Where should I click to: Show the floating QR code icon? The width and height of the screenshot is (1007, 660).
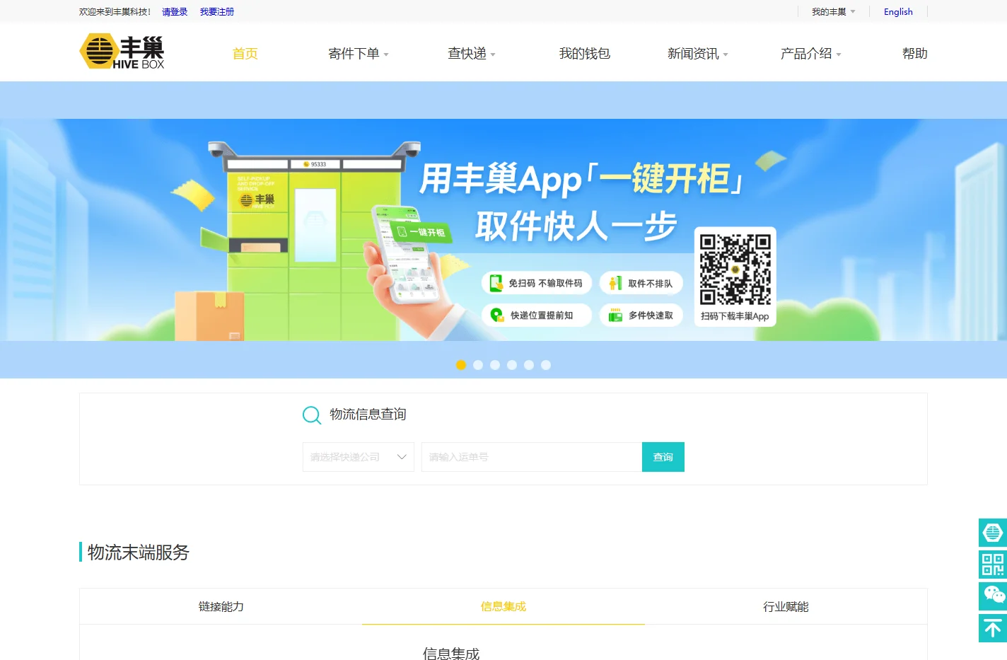point(993,565)
